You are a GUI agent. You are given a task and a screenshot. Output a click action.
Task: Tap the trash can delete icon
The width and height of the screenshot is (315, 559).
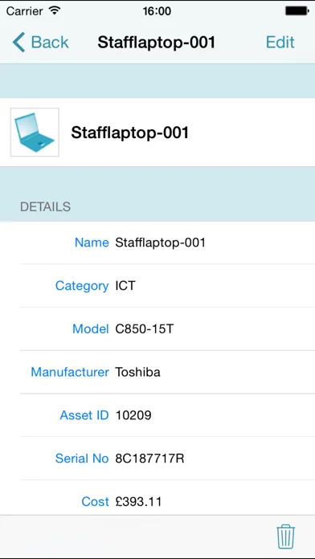point(286,537)
